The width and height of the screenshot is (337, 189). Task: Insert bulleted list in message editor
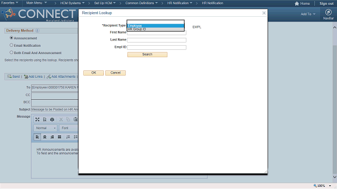tap(75, 137)
